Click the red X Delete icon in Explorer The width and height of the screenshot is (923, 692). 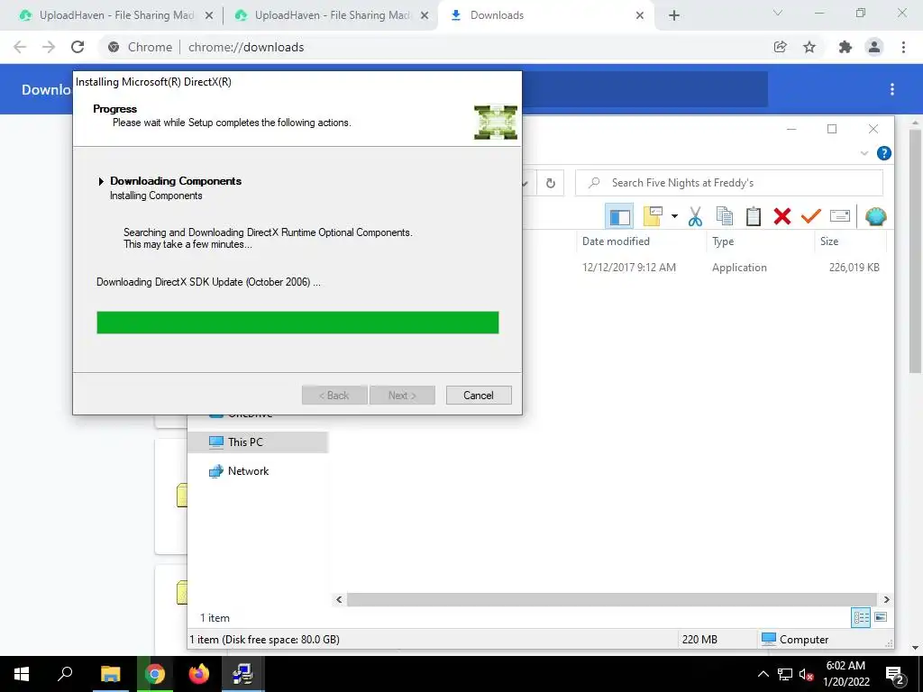coord(782,216)
